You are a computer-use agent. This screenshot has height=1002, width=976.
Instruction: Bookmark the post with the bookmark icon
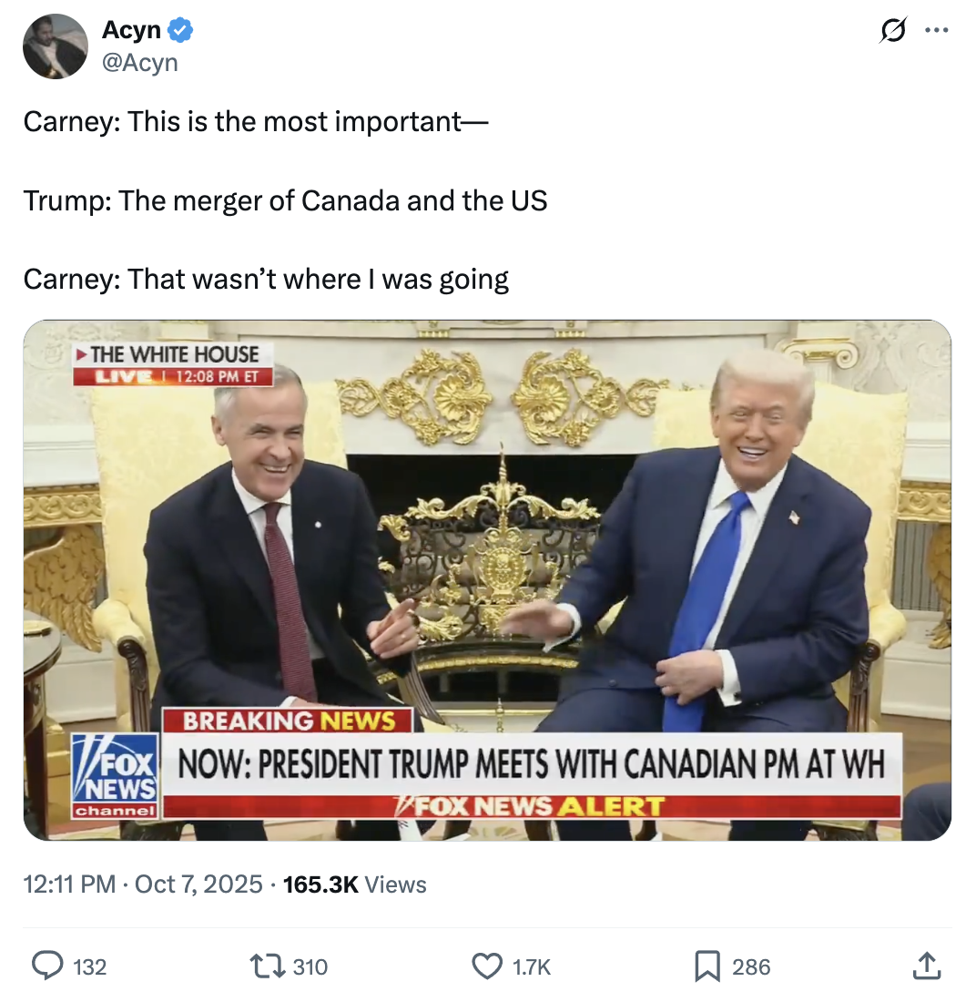click(707, 966)
